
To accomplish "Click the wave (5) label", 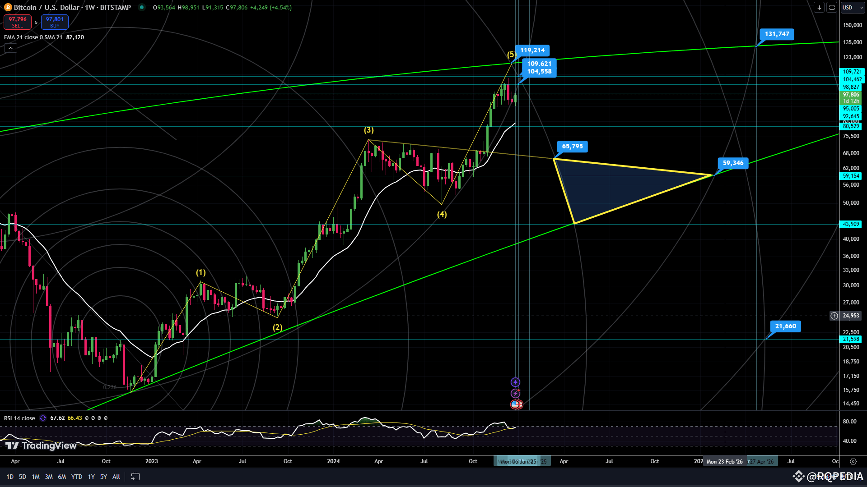I will [512, 55].
